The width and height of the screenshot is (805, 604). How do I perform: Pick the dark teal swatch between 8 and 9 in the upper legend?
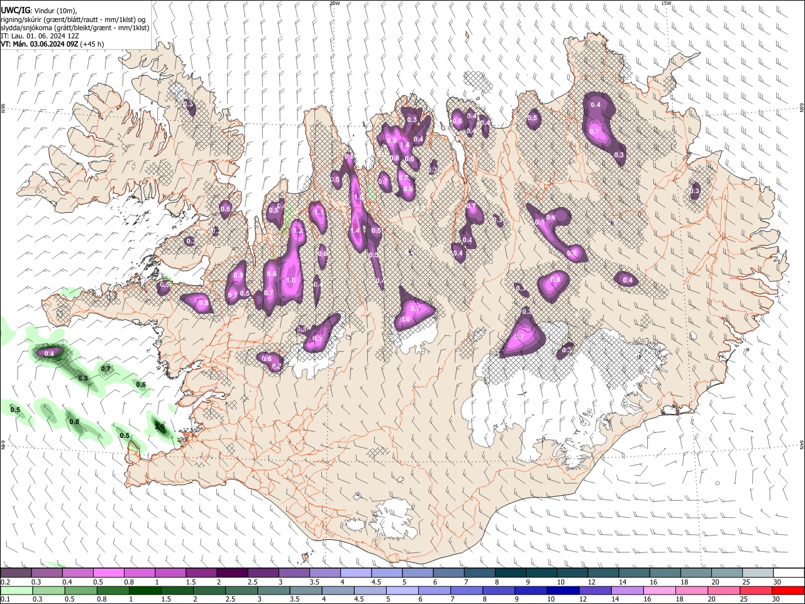(510, 573)
